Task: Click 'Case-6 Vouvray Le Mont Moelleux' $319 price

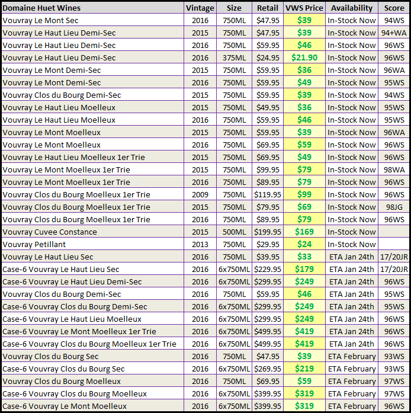Action: (x=304, y=406)
